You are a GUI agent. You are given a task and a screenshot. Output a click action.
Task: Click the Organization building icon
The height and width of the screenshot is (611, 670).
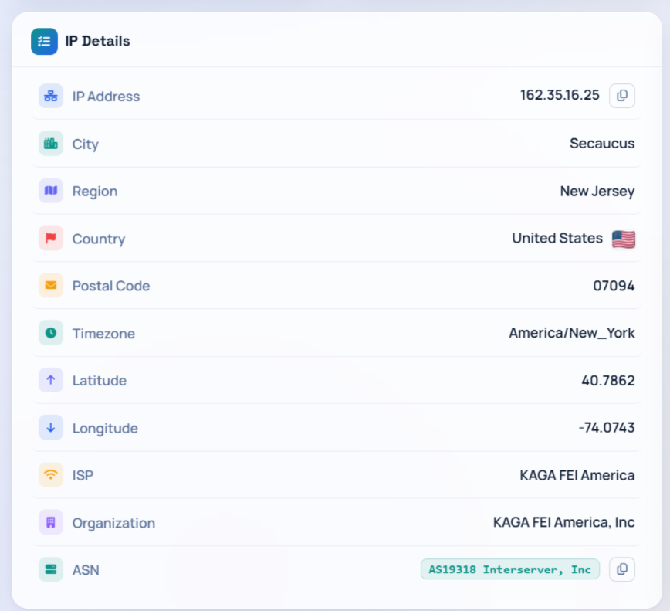[x=51, y=522]
